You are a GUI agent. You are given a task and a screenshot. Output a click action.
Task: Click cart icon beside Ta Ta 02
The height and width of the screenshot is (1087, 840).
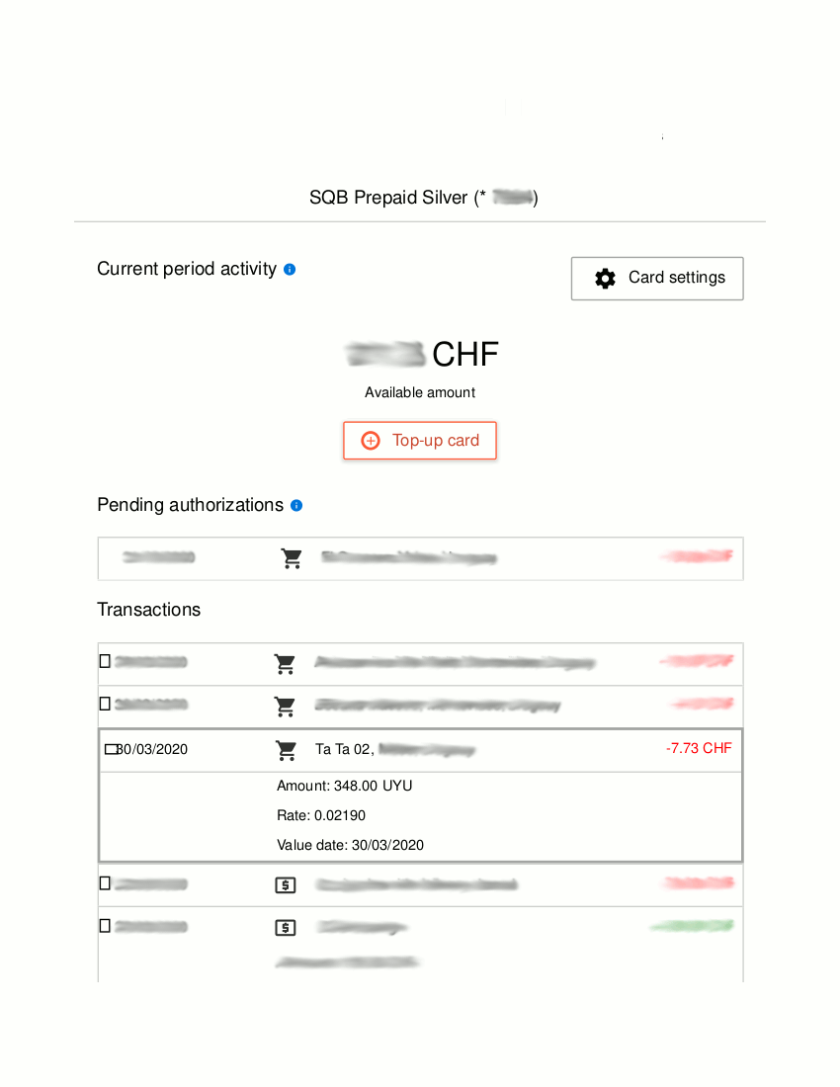[287, 751]
